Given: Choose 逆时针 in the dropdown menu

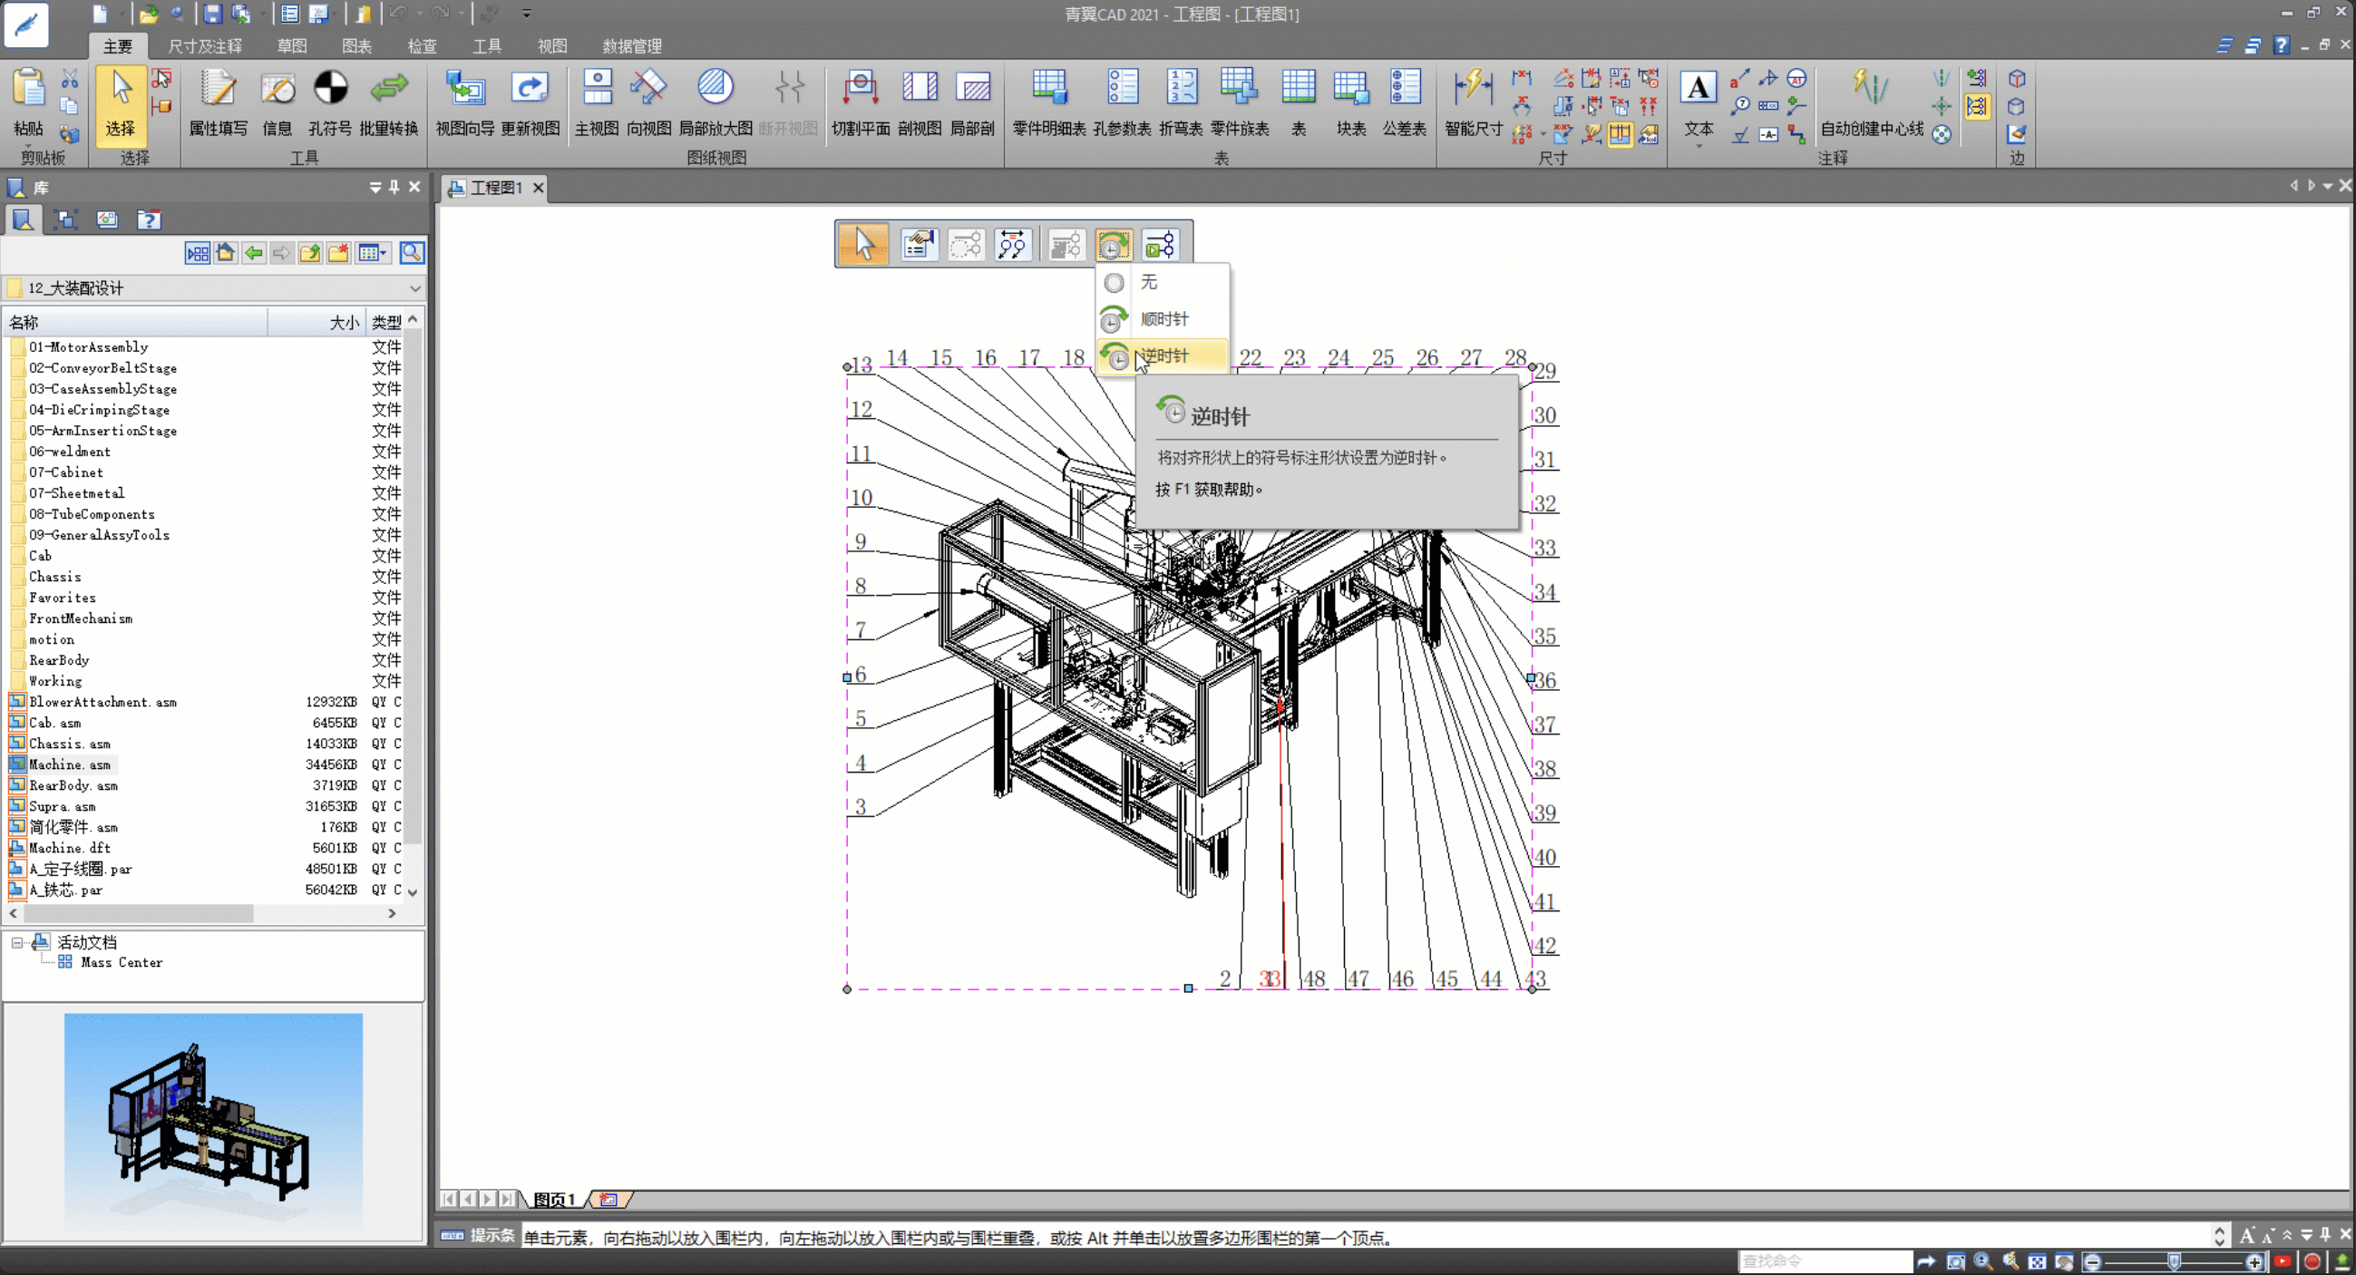Looking at the screenshot, I should 1163,355.
